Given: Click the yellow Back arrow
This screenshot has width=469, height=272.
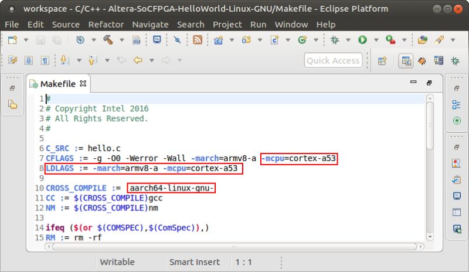Looking at the screenshot, I should (x=138, y=60).
